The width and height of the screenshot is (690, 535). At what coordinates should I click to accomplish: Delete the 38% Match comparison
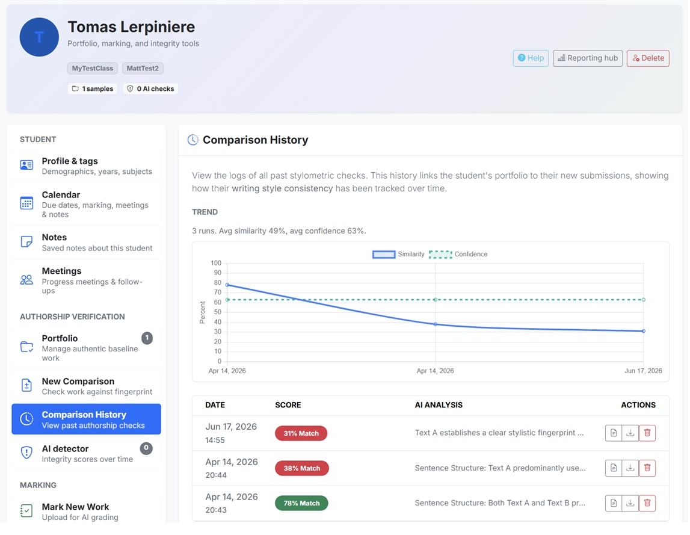(647, 468)
